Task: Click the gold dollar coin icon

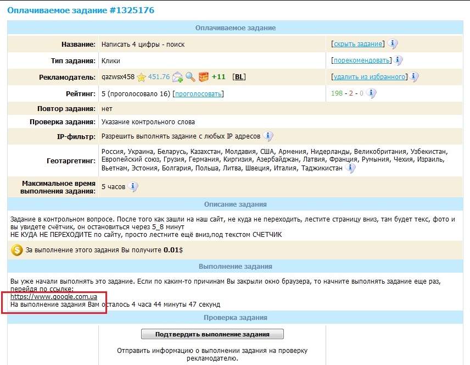Action: tap(17, 250)
